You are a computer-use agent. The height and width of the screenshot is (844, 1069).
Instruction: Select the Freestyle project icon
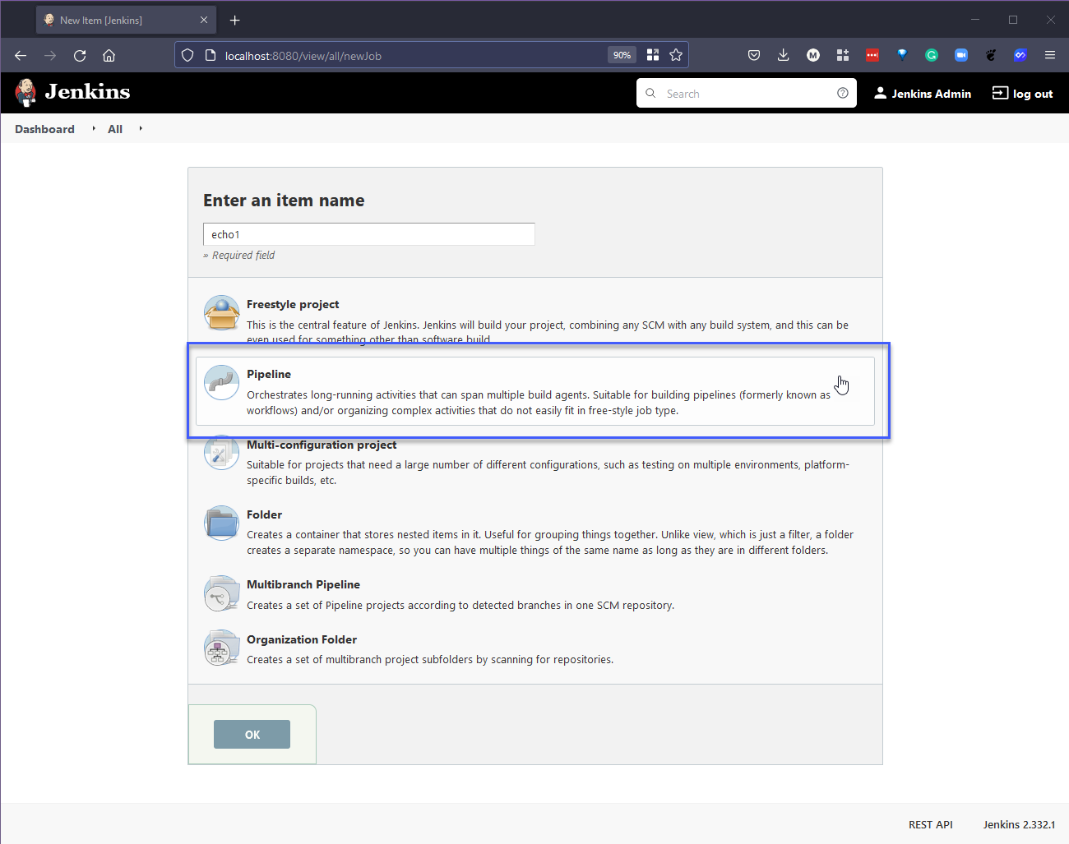click(x=221, y=313)
